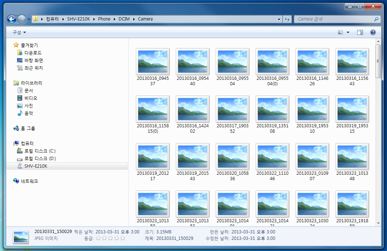Image resolution: width=387 pixels, height=251 pixels.
Task: Click the refresh button beside address bar
Action: tap(287, 19)
